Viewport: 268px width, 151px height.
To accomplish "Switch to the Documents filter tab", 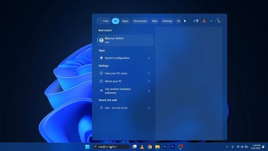I will pos(140,21).
